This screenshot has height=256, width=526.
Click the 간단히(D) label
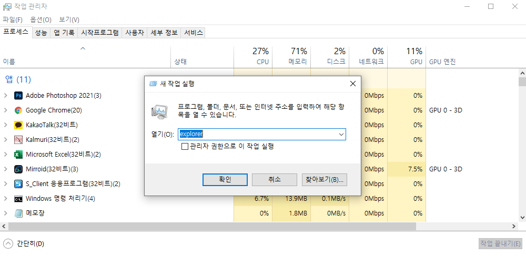click(31, 243)
